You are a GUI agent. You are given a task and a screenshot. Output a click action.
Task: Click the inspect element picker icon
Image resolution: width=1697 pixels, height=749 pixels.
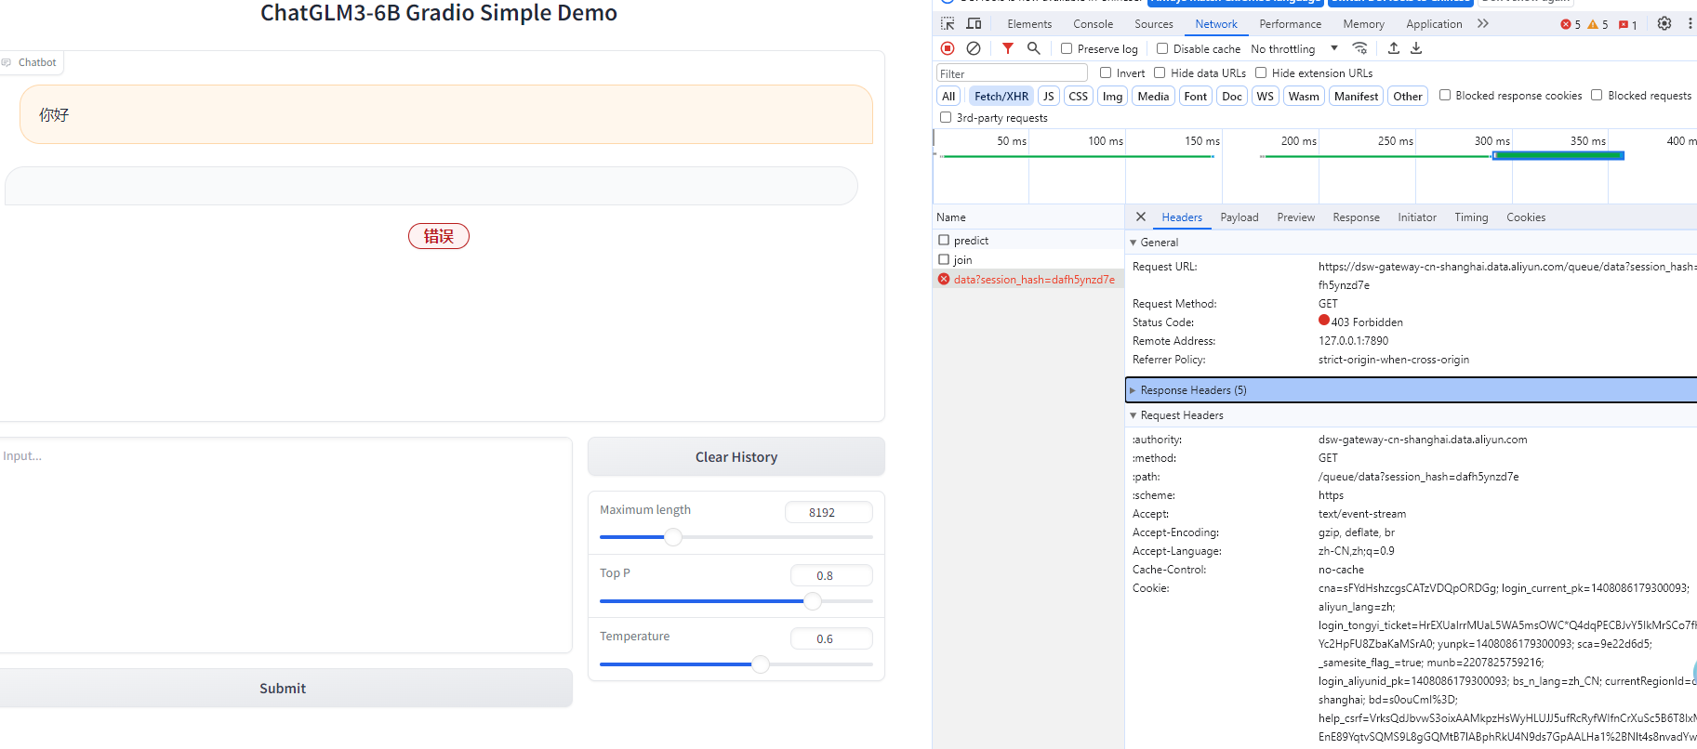click(948, 23)
